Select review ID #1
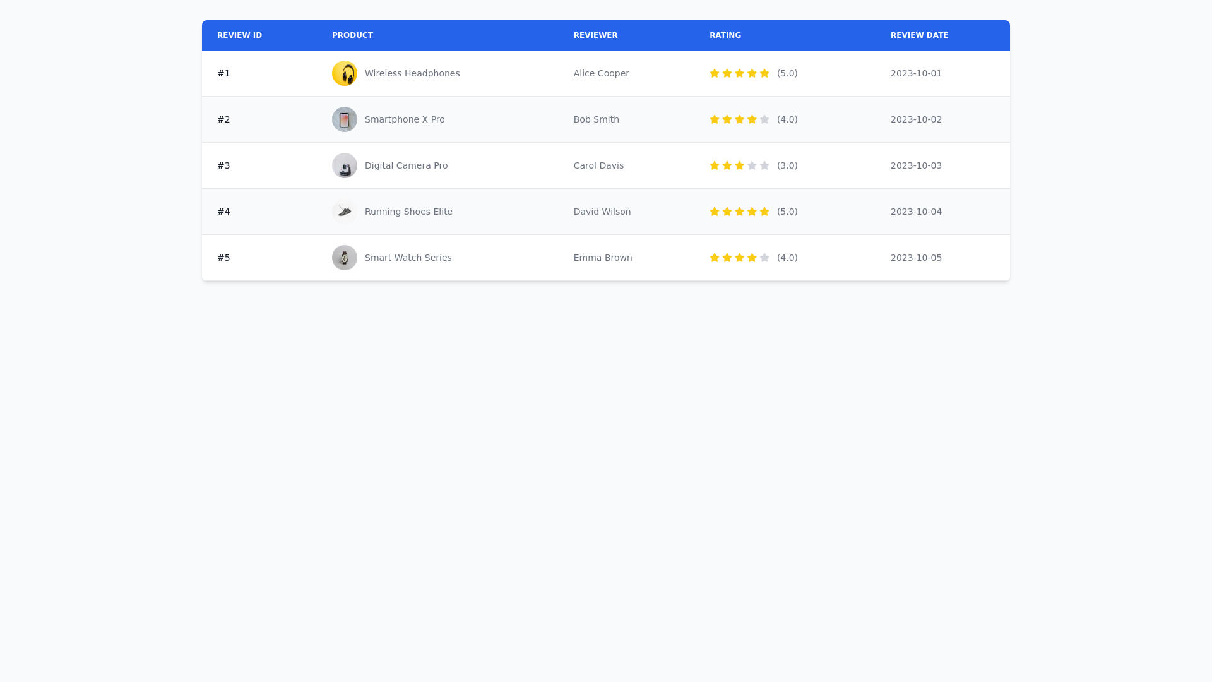The image size is (1212, 682). coord(223,73)
